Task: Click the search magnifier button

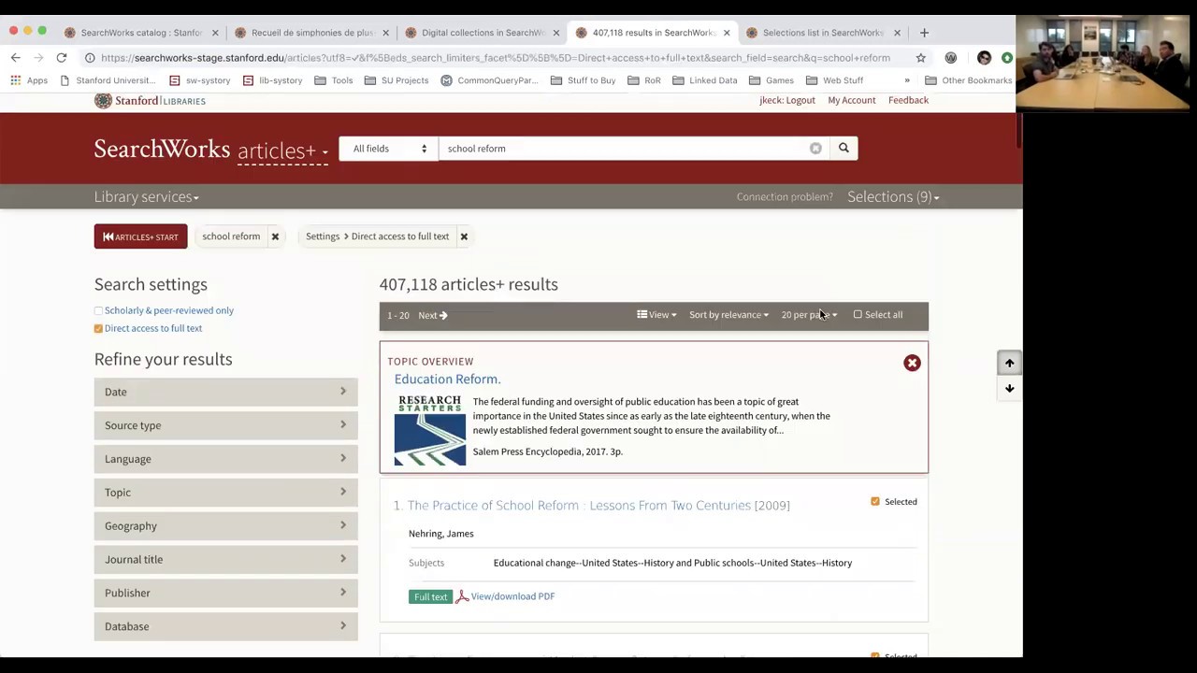Action: (x=844, y=149)
